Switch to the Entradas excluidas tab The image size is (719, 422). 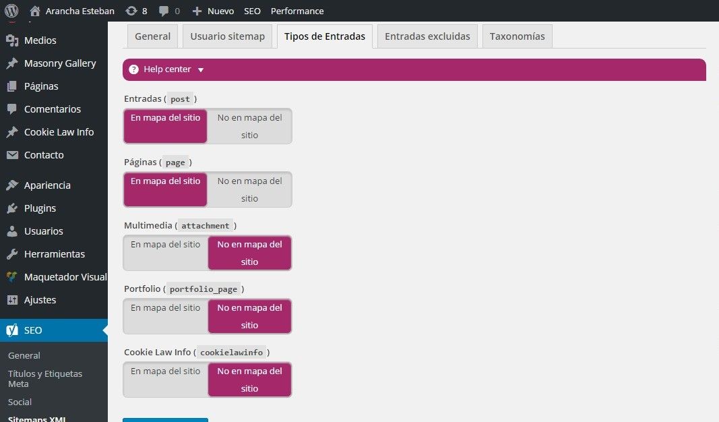pyautogui.click(x=427, y=36)
